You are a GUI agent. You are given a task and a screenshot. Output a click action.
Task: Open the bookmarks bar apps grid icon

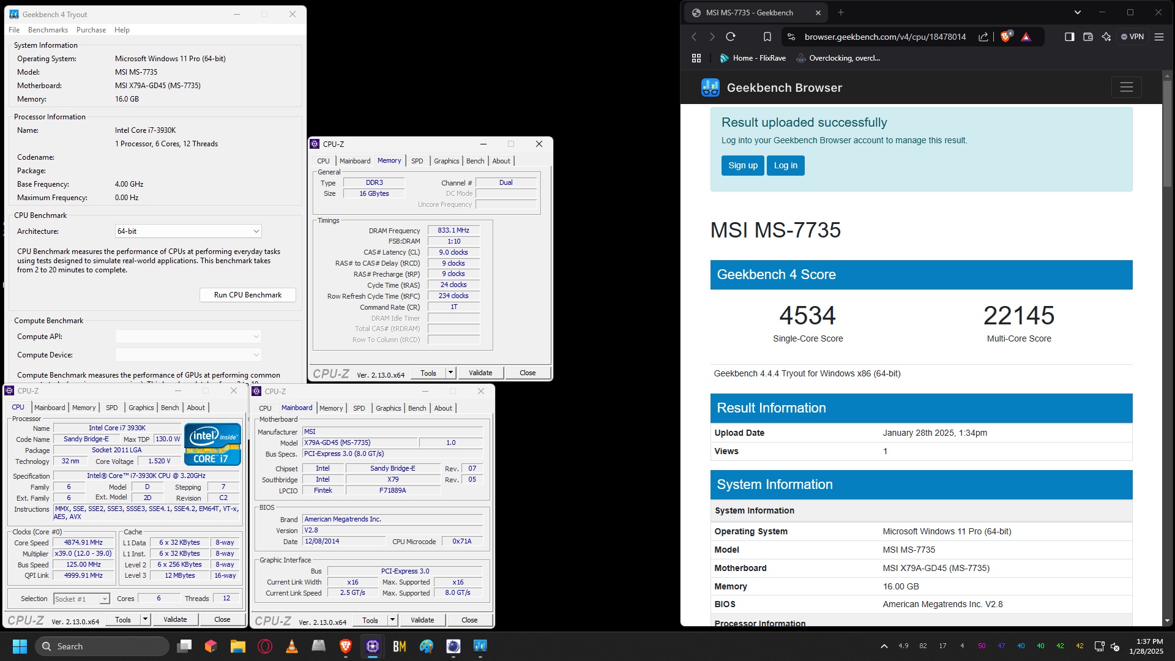point(696,58)
